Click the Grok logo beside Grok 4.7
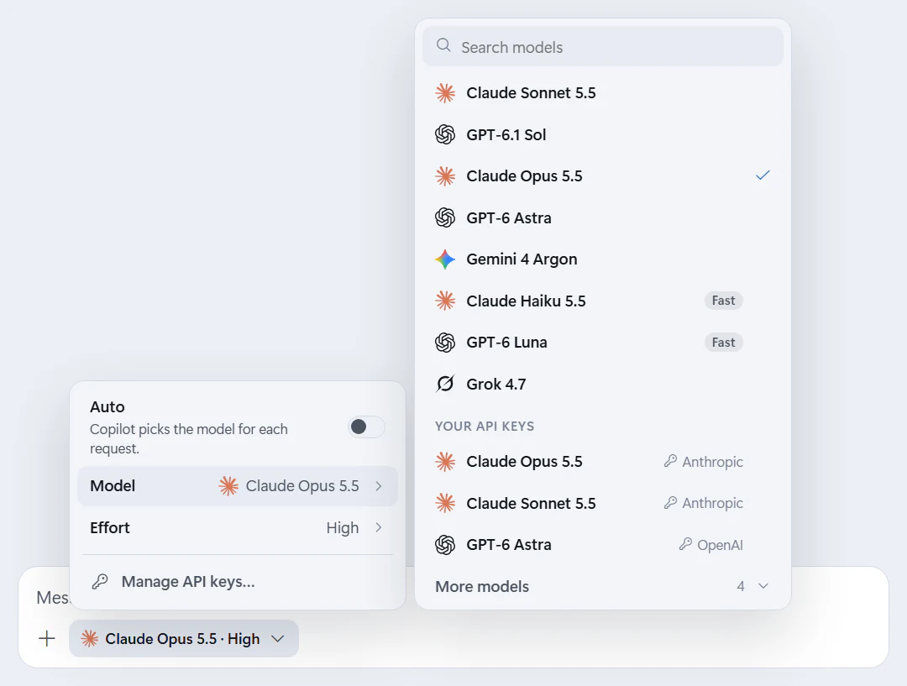The image size is (907, 686). pos(445,384)
